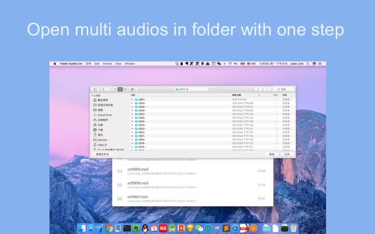Expand the 0929- folder disclosure triangle

[x=132, y=107]
